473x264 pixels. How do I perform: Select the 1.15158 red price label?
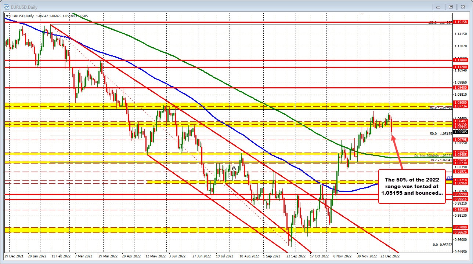pos(461,22)
